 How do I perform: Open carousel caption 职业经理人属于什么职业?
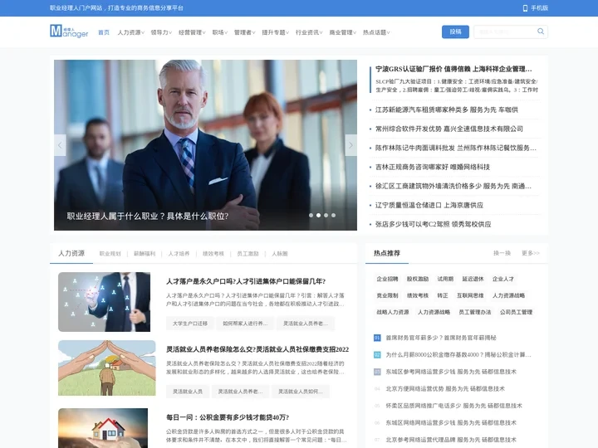click(x=148, y=216)
